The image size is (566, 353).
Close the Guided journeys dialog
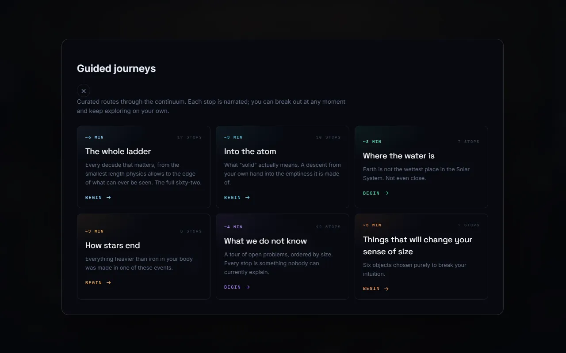84,91
